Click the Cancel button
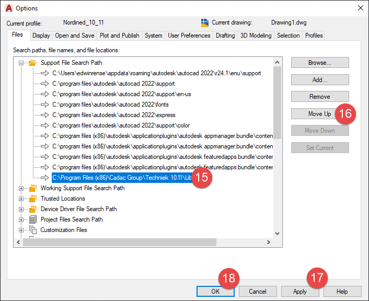Screen dimensions: 369x301 click(258, 292)
